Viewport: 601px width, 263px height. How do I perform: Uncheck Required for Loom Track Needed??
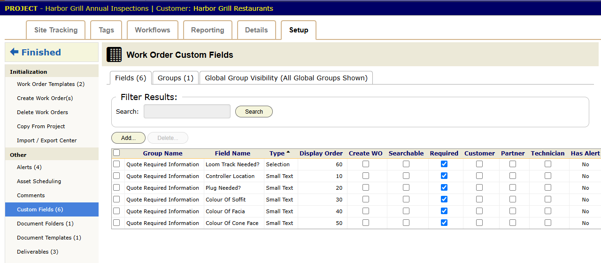(x=444, y=164)
